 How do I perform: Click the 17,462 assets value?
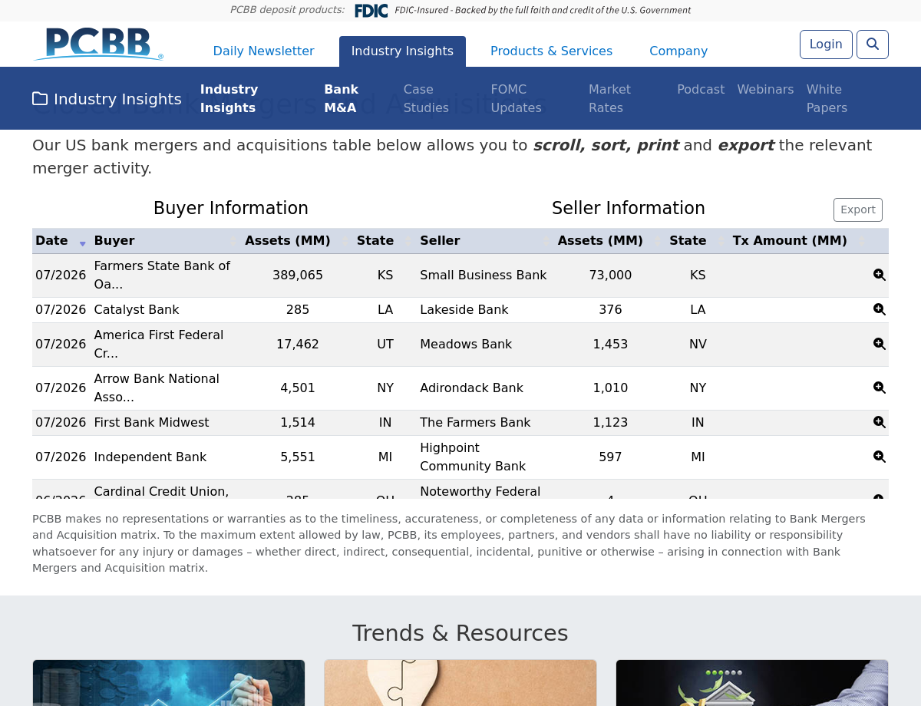298,344
